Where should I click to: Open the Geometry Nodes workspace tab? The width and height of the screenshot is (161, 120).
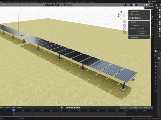pos(81,2)
